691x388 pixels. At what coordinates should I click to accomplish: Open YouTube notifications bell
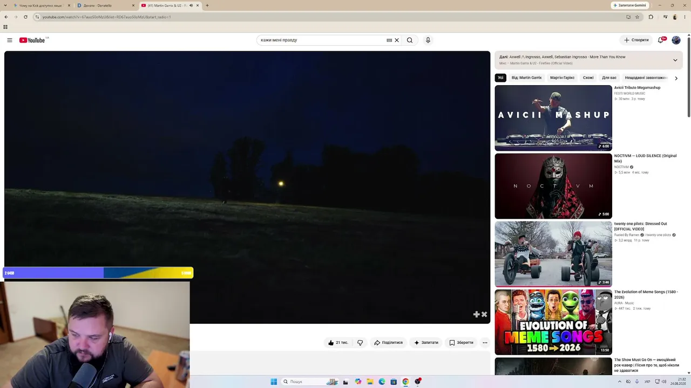[661, 40]
